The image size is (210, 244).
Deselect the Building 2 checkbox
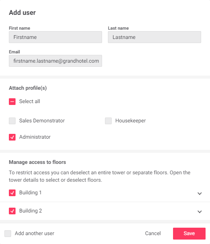click(12, 211)
